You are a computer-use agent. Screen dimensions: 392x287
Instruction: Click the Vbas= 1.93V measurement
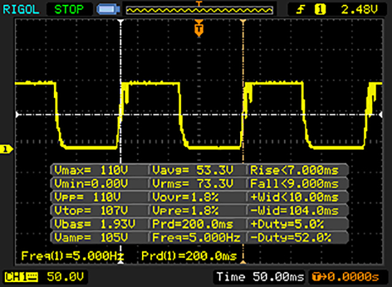tap(95, 224)
